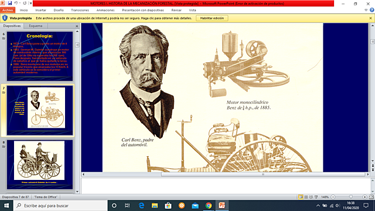The image size is (375, 211).
Task: Open the Revisar ribbon tab
Action: click(176, 10)
